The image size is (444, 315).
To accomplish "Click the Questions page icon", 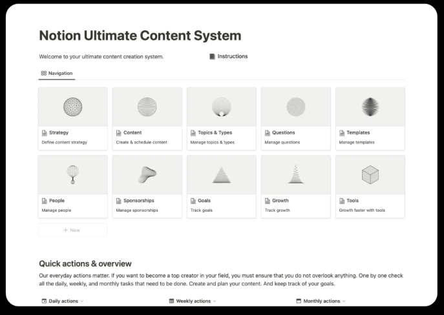I will tap(268, 132).
